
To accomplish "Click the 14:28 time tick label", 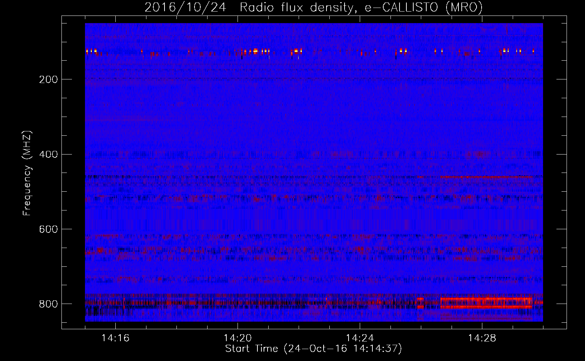I will pos(482,338).
